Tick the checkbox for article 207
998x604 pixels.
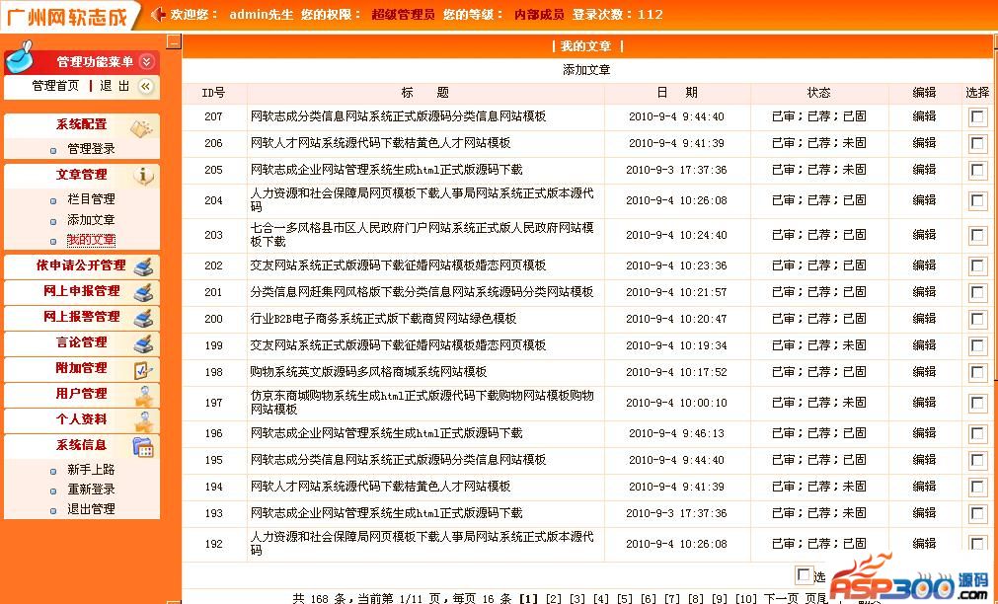pyautogui.click(x=977, y=117)
